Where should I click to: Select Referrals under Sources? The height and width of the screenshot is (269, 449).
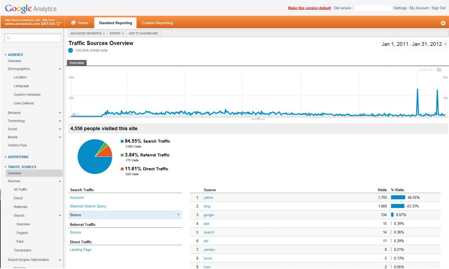[x=21, y=207]
